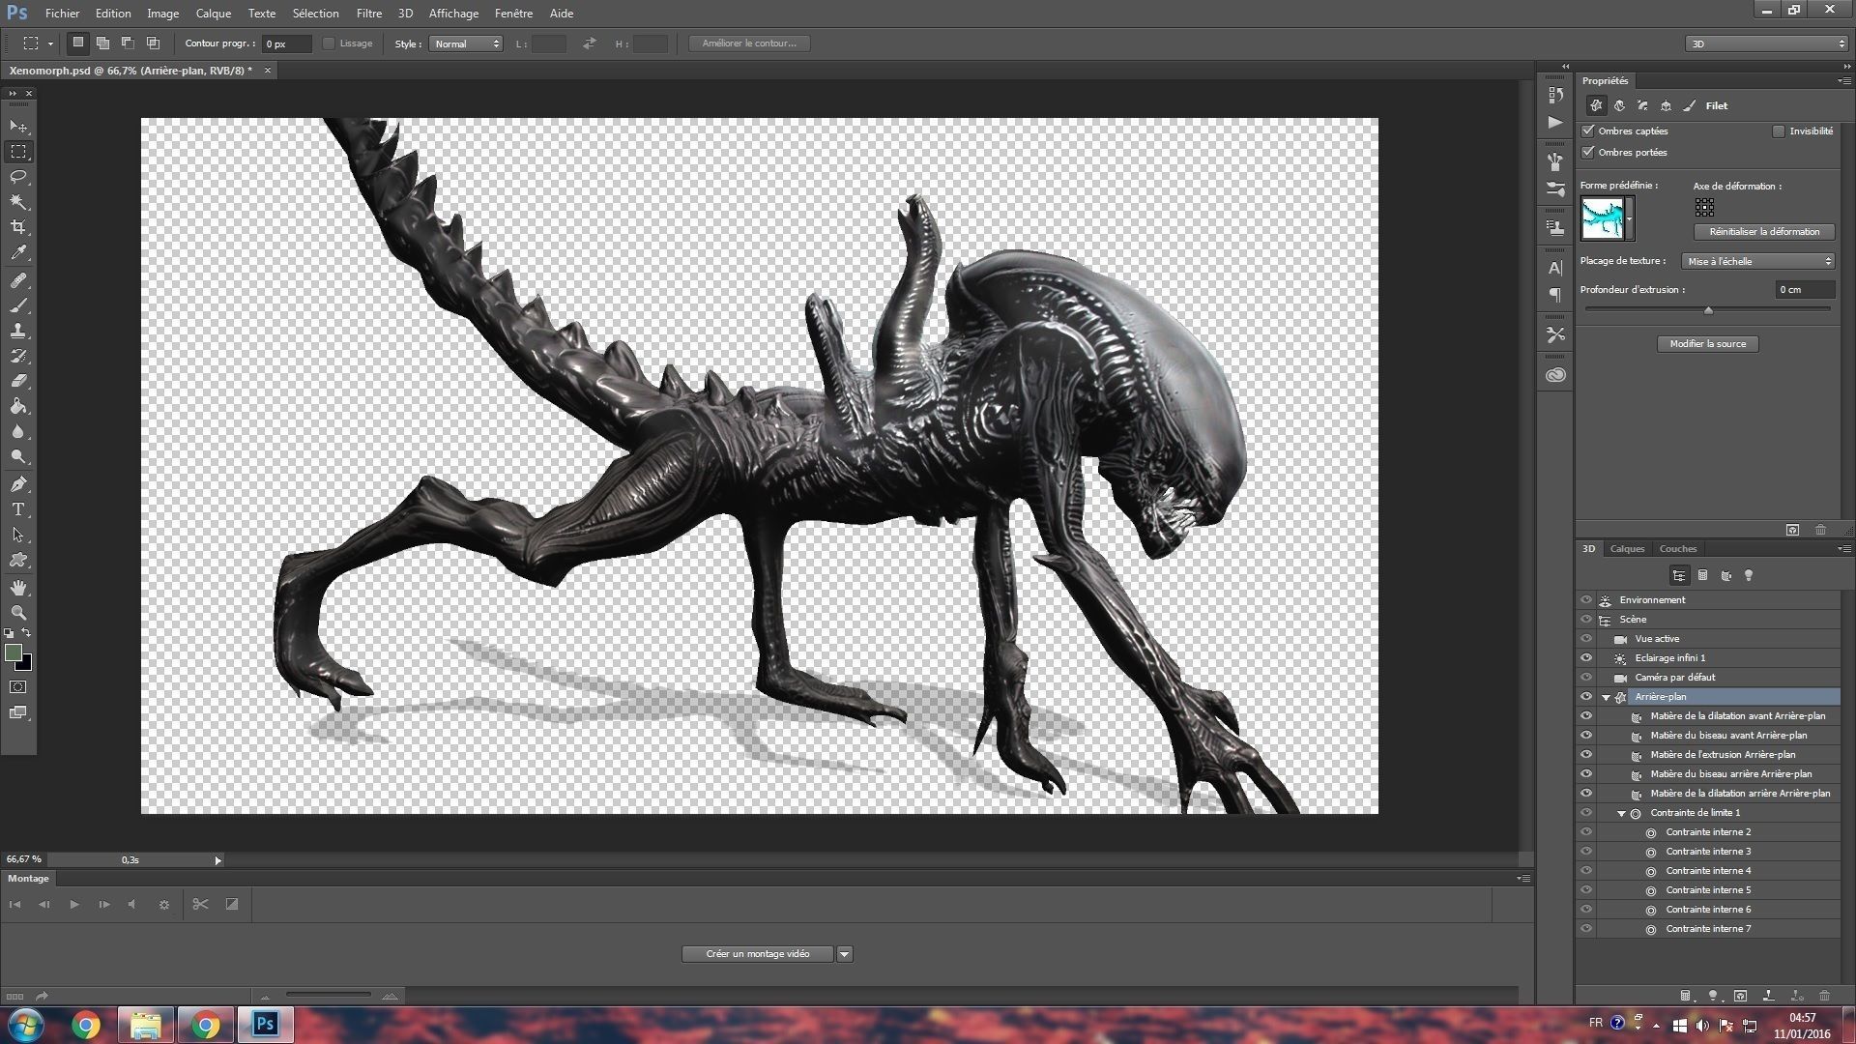
Task: Switch to the Couches tab
Action: [1678, 549]
